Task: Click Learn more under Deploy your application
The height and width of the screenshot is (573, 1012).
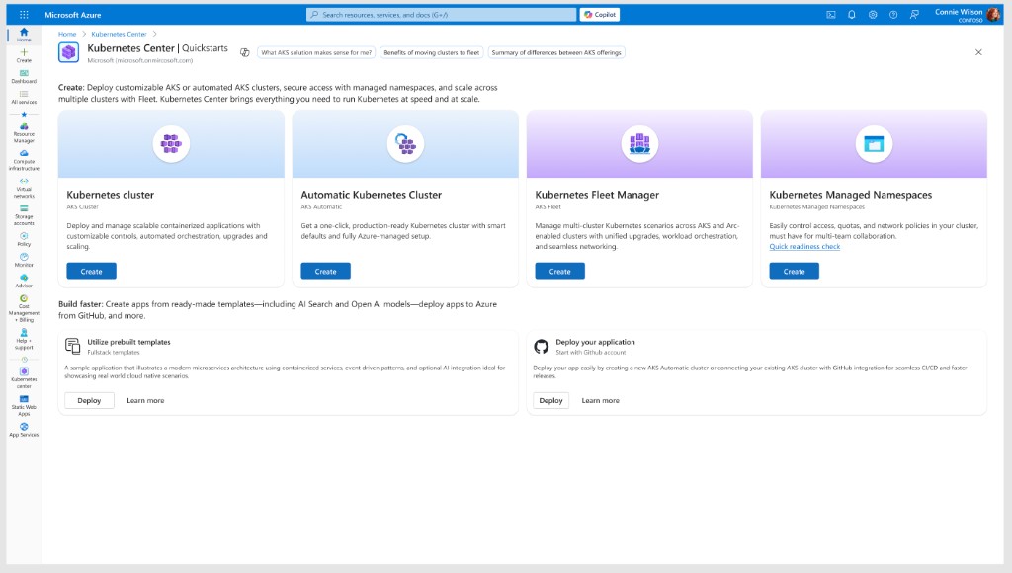Action: pyautogui.click(x=600, y=401)
